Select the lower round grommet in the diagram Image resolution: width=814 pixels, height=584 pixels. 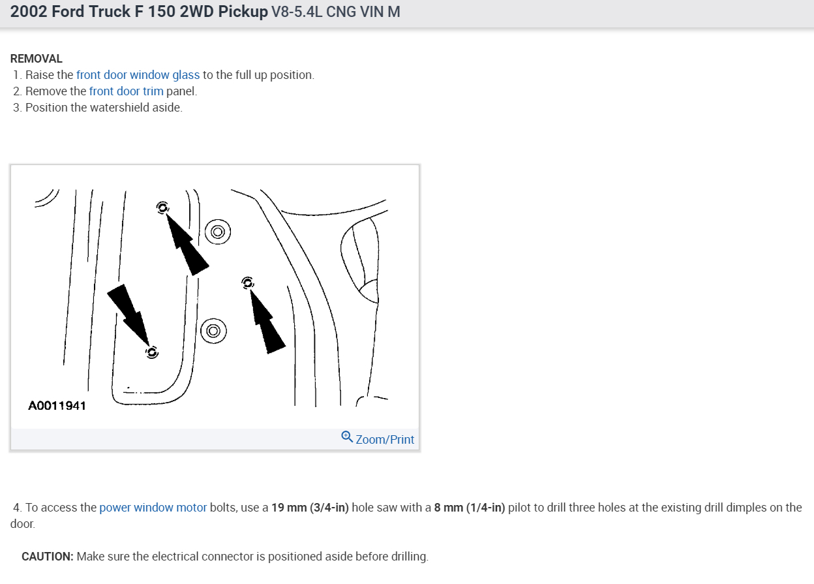[x=213, y=331]
